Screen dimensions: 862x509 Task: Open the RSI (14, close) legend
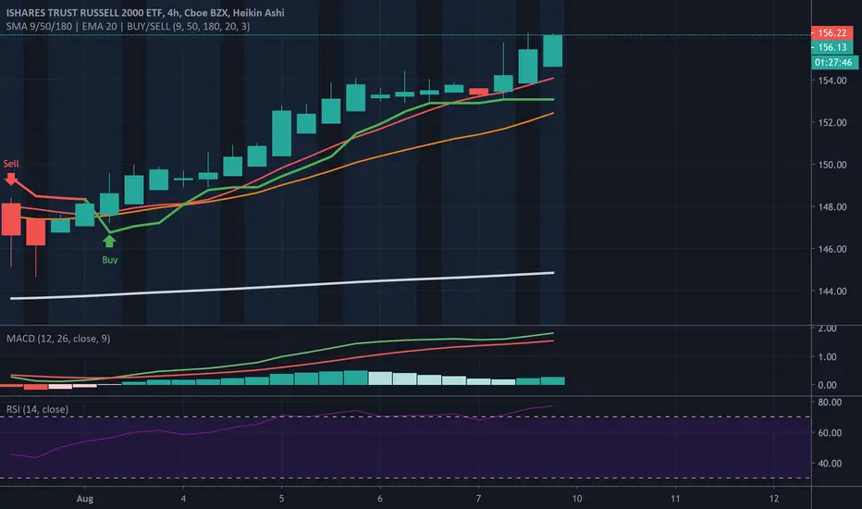pos(37,409)
